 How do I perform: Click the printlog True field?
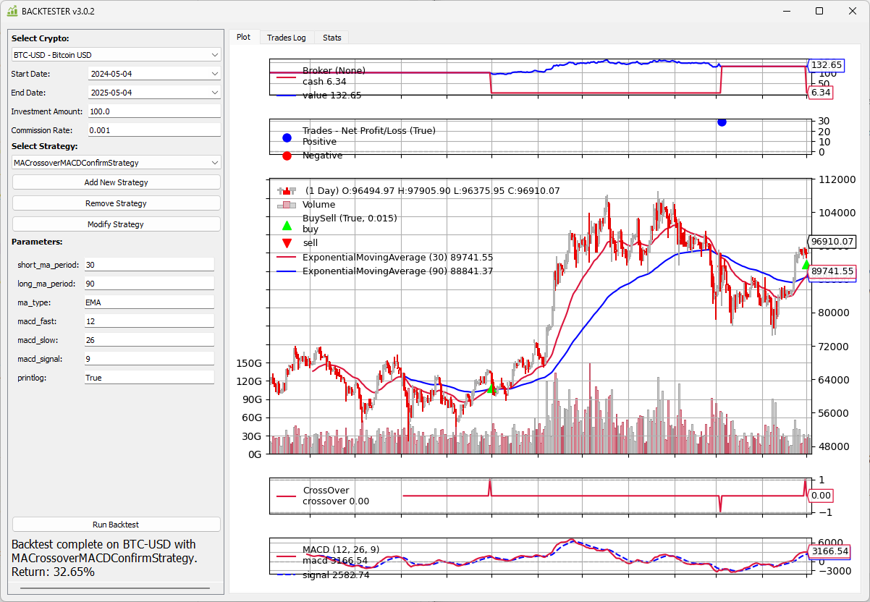tap(149, 378)
